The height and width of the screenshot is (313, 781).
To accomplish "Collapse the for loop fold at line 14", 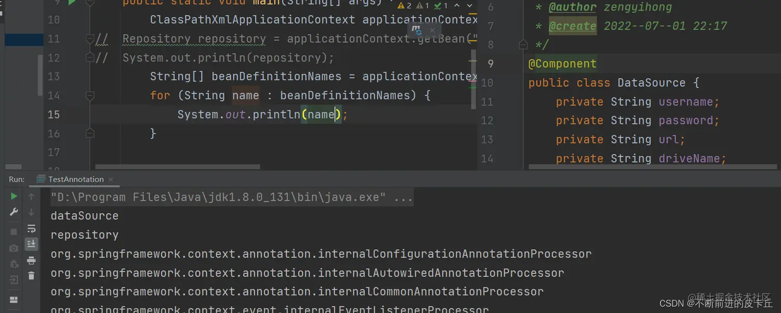I will (90, 95).
